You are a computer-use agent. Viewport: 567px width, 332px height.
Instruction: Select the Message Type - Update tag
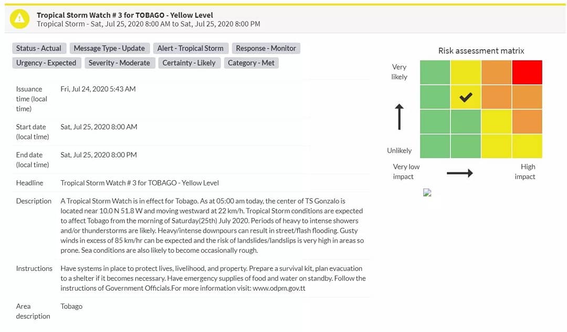(109, 48)
